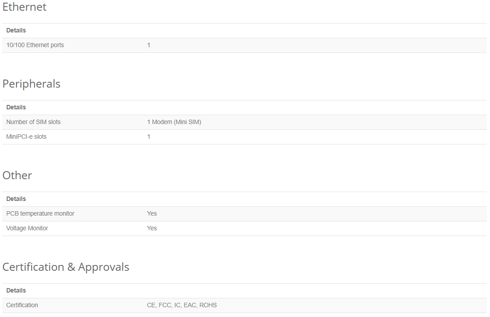Select the PCB temperature monitor label
The height and width of the screenshot is (317, 490).
(x=40, y=213)
